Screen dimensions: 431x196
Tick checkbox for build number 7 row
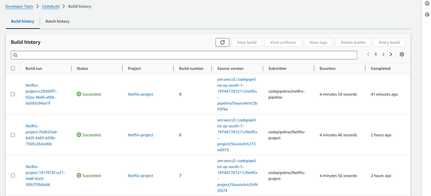(x=13, y=176)
